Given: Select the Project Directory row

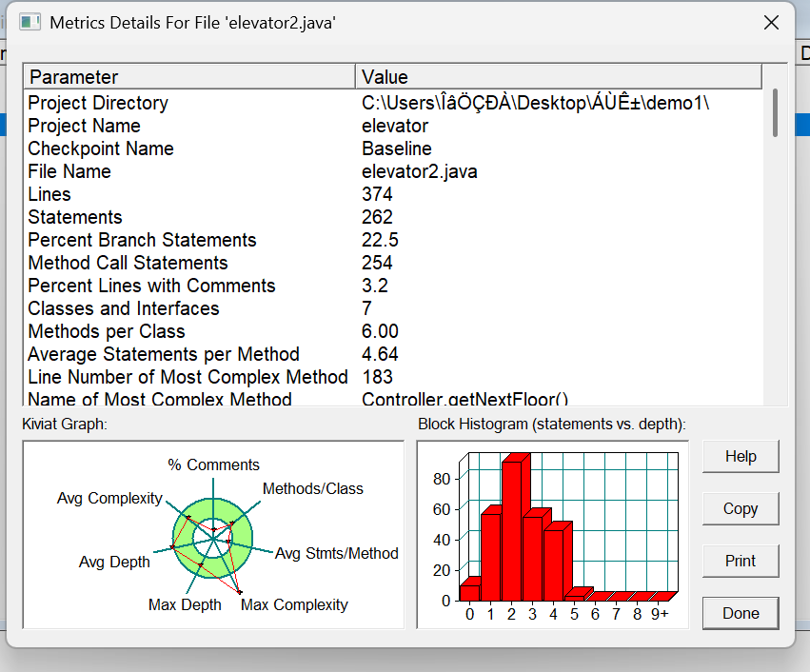Looking at the screenshot, I should point(392,103).
